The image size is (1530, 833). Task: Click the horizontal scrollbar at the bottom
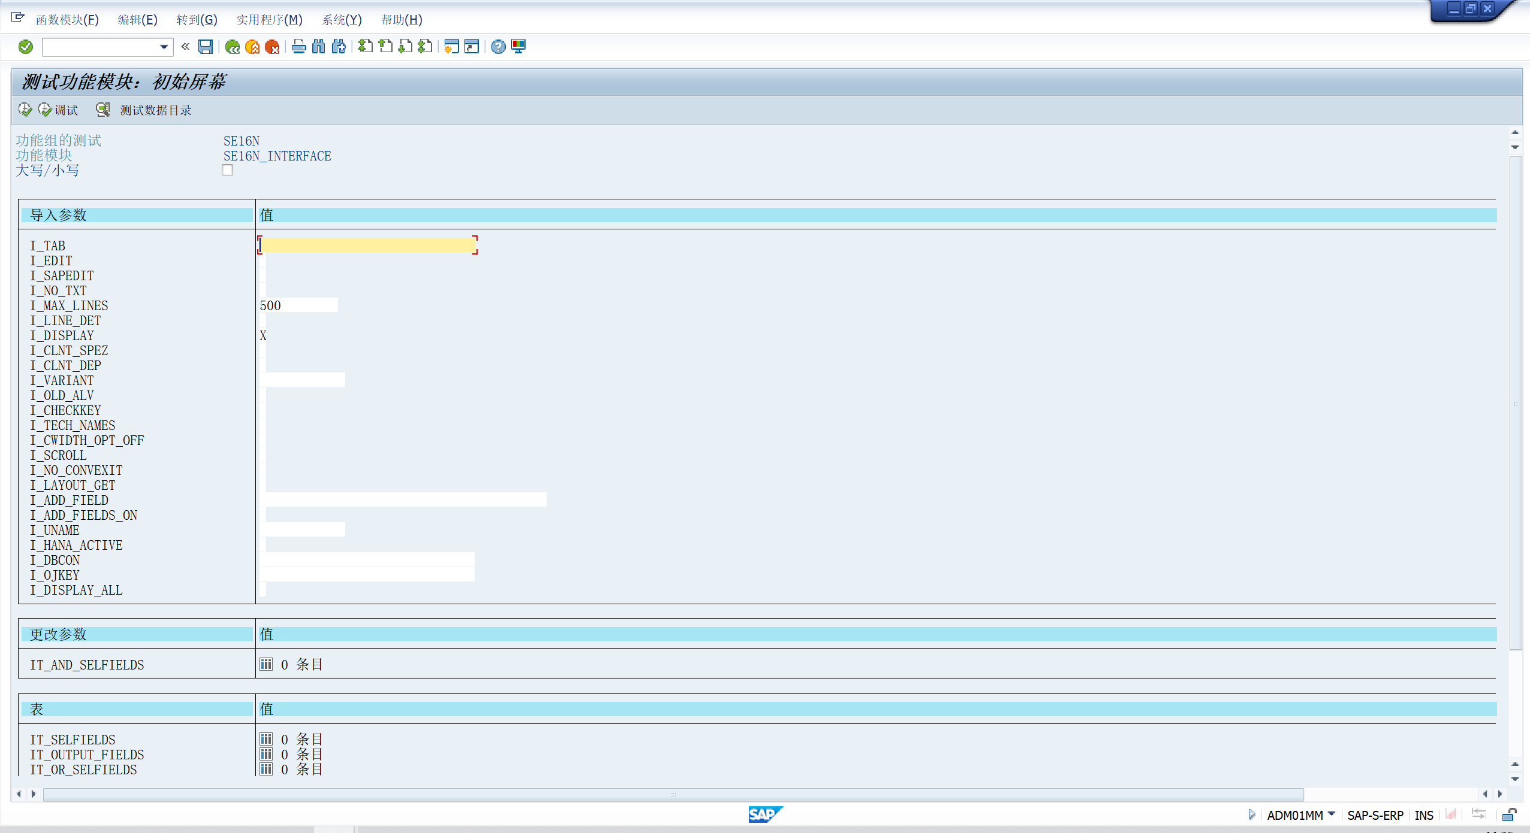(673, 794)
